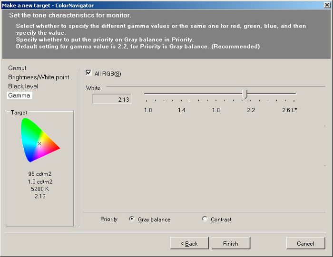Select Gray balance priority option
This screenshot has width=333, height=257.
[x=132, y=219]
